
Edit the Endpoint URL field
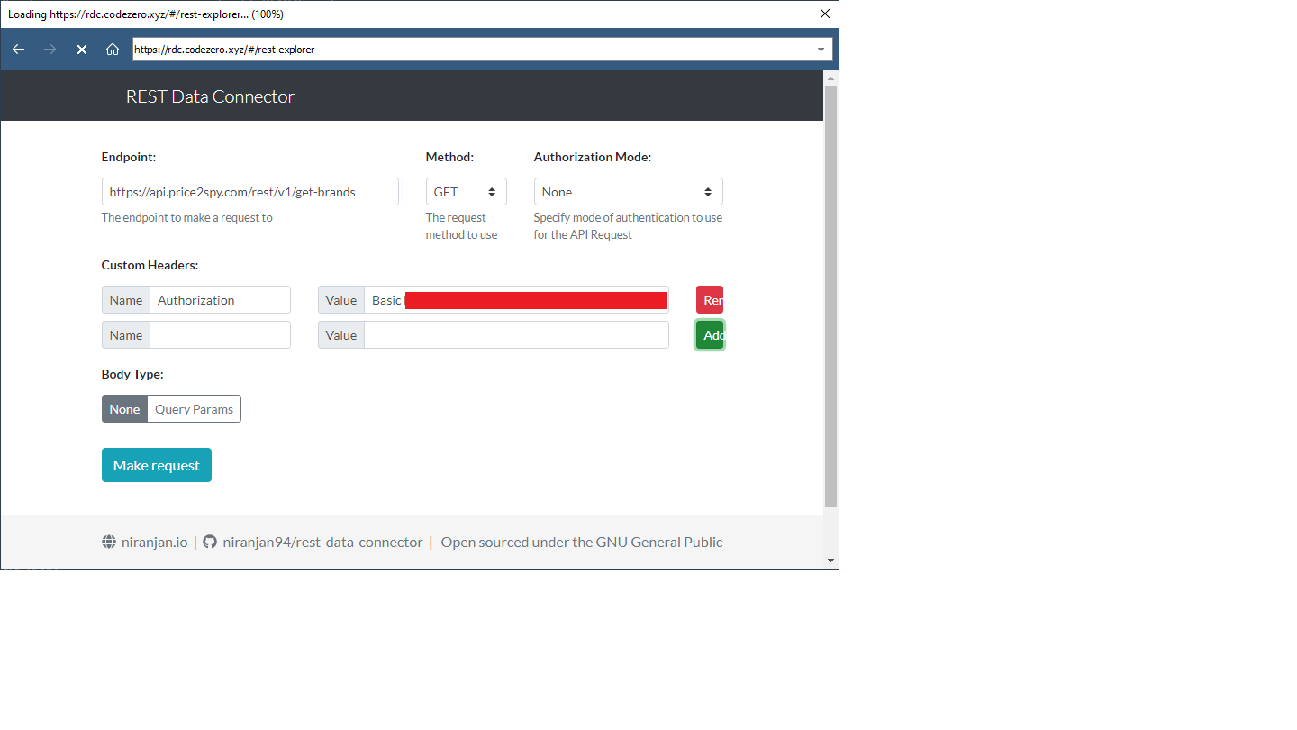click(x=249, y=192)
